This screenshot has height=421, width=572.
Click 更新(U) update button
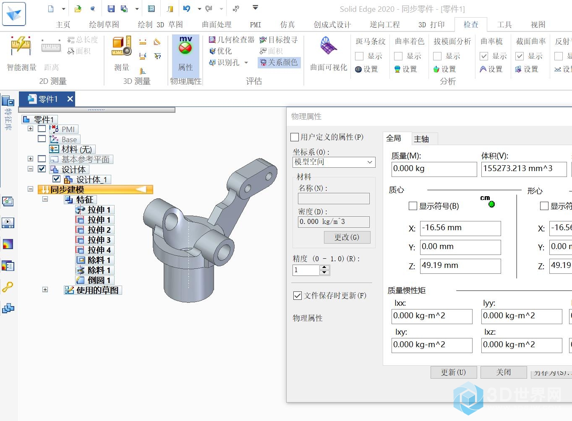pos(454,372)
